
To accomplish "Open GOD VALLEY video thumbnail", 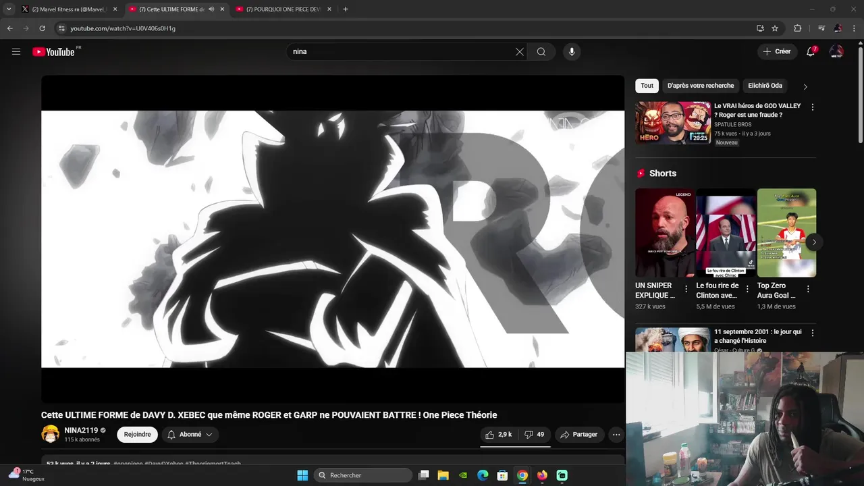I will [x=672, y=123].
